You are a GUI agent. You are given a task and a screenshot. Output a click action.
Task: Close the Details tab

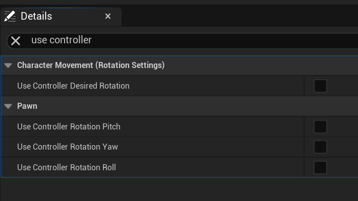pos(108,16)
